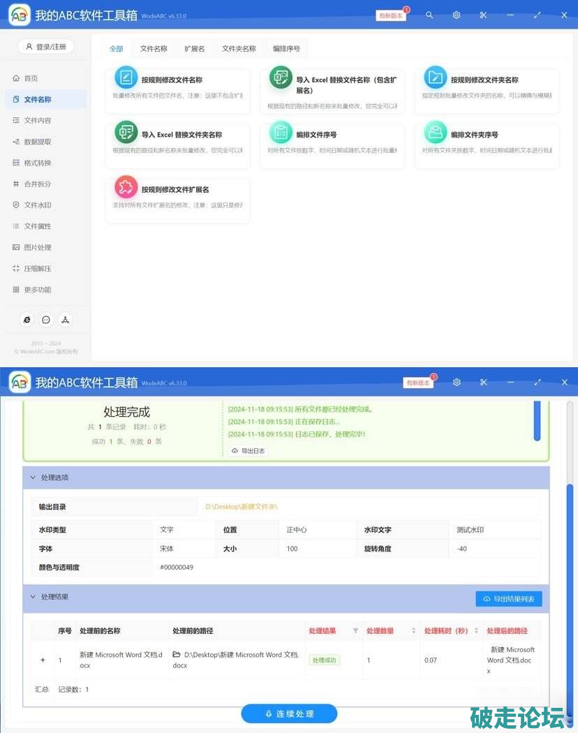Open 按规则修改文件夹名称 tool icon
Screen dimensions: 578x733
[436, 77]
